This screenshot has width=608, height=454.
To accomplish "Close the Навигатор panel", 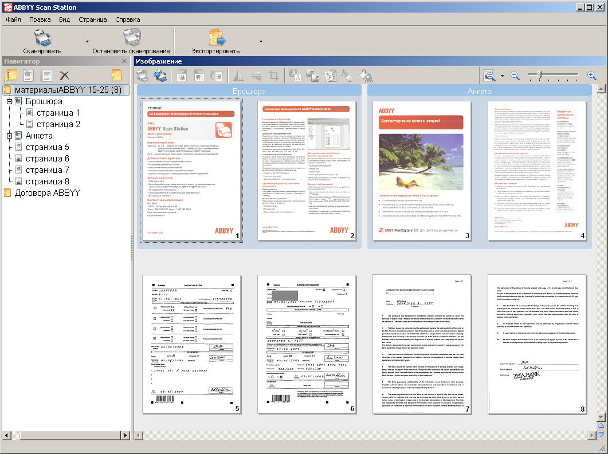I will click(x=124, y=61).
